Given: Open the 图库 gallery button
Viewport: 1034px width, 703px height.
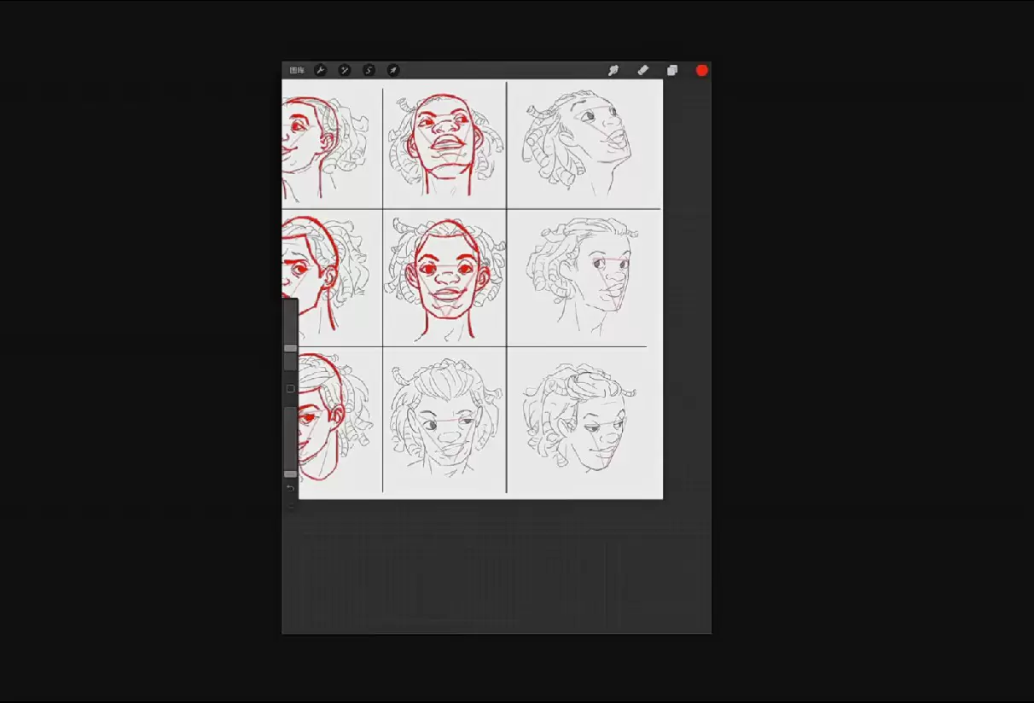Looking at the screenshot, I should [297, 71].
